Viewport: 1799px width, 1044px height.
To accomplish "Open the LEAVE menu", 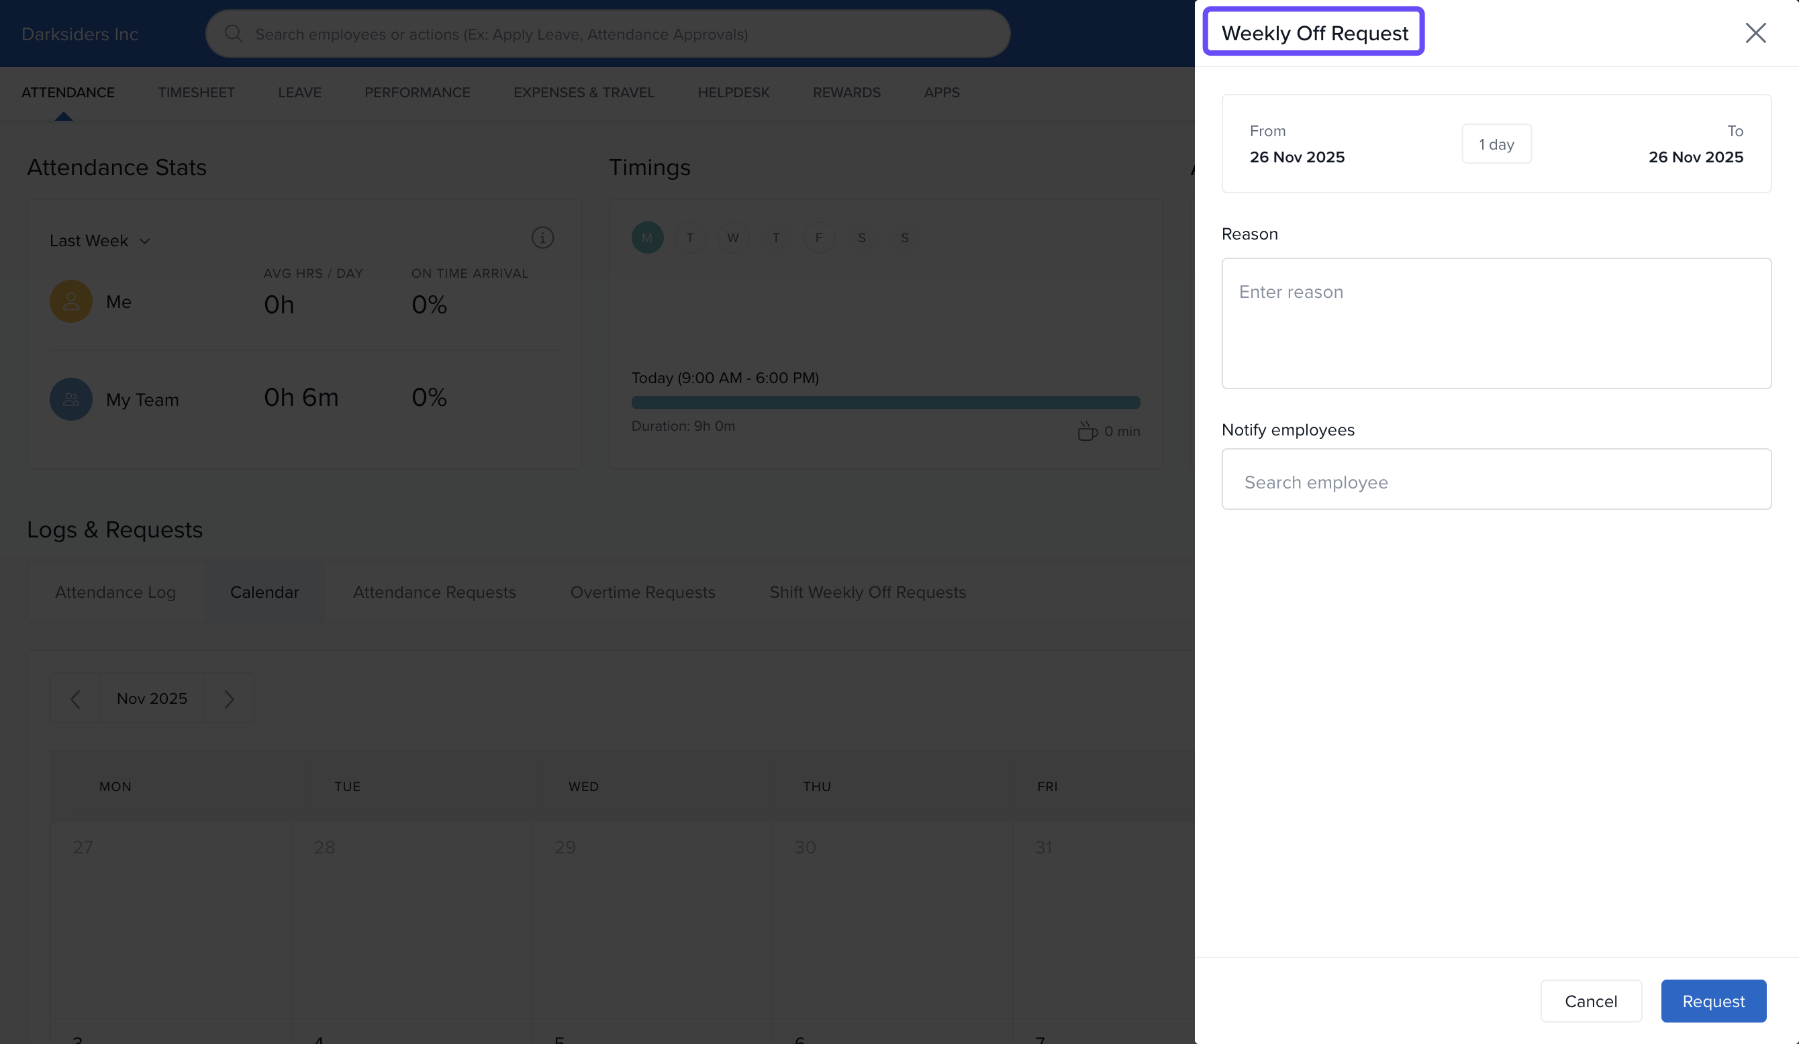I will pos(299,93).
